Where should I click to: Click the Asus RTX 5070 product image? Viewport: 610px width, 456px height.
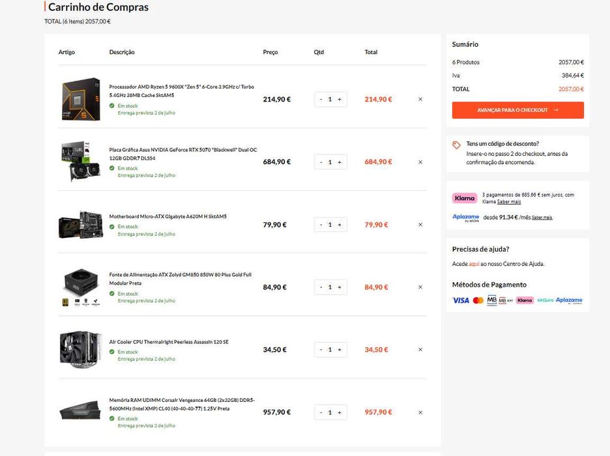point(81,161)
